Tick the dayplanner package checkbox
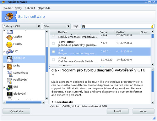This screenshot has height=121, width=157. 53,43
